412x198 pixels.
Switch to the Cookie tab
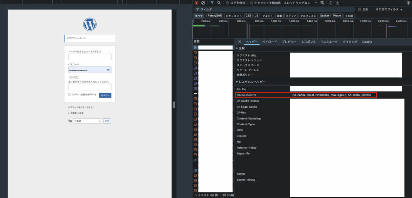[367, 42]
